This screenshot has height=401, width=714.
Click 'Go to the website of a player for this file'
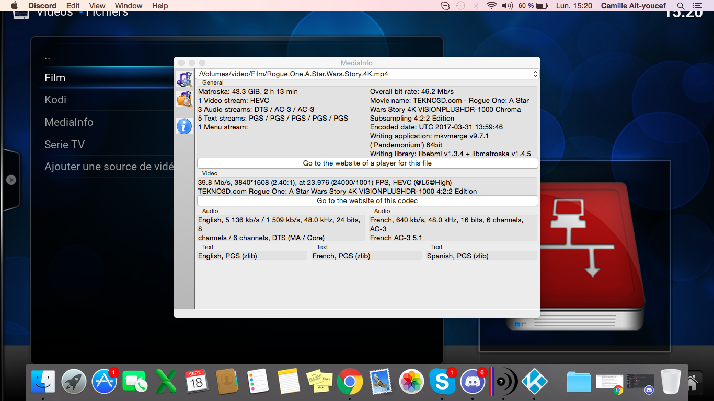point(367,163)
